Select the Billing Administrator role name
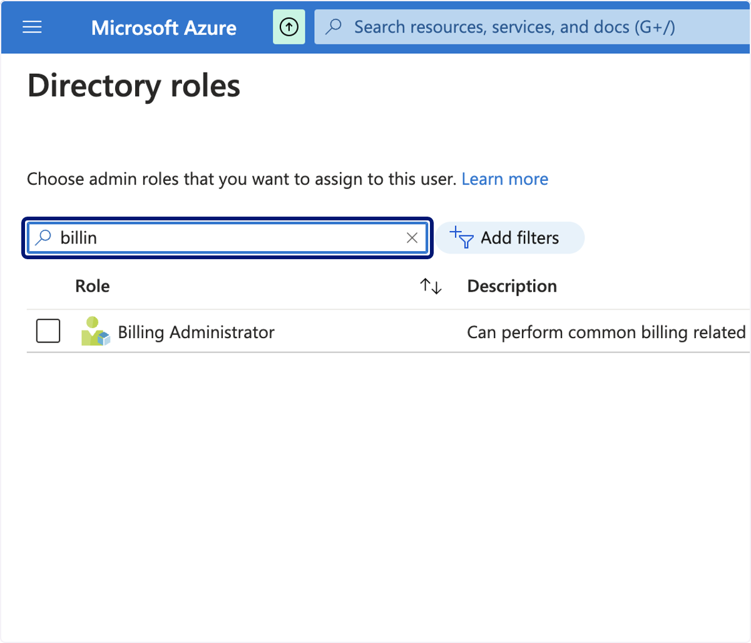751x643 pixels. pos(196,332)
